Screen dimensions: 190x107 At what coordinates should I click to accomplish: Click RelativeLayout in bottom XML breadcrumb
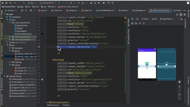53,105
